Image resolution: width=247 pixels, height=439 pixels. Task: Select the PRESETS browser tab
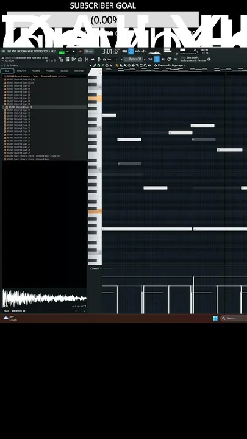(x=50, y=71)
